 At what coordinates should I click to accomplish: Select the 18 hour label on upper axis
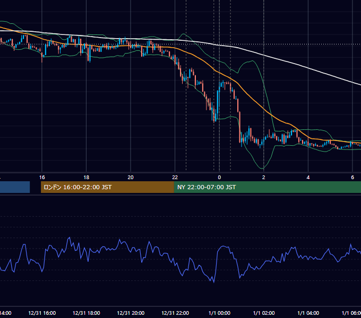(x=87, y=178)
